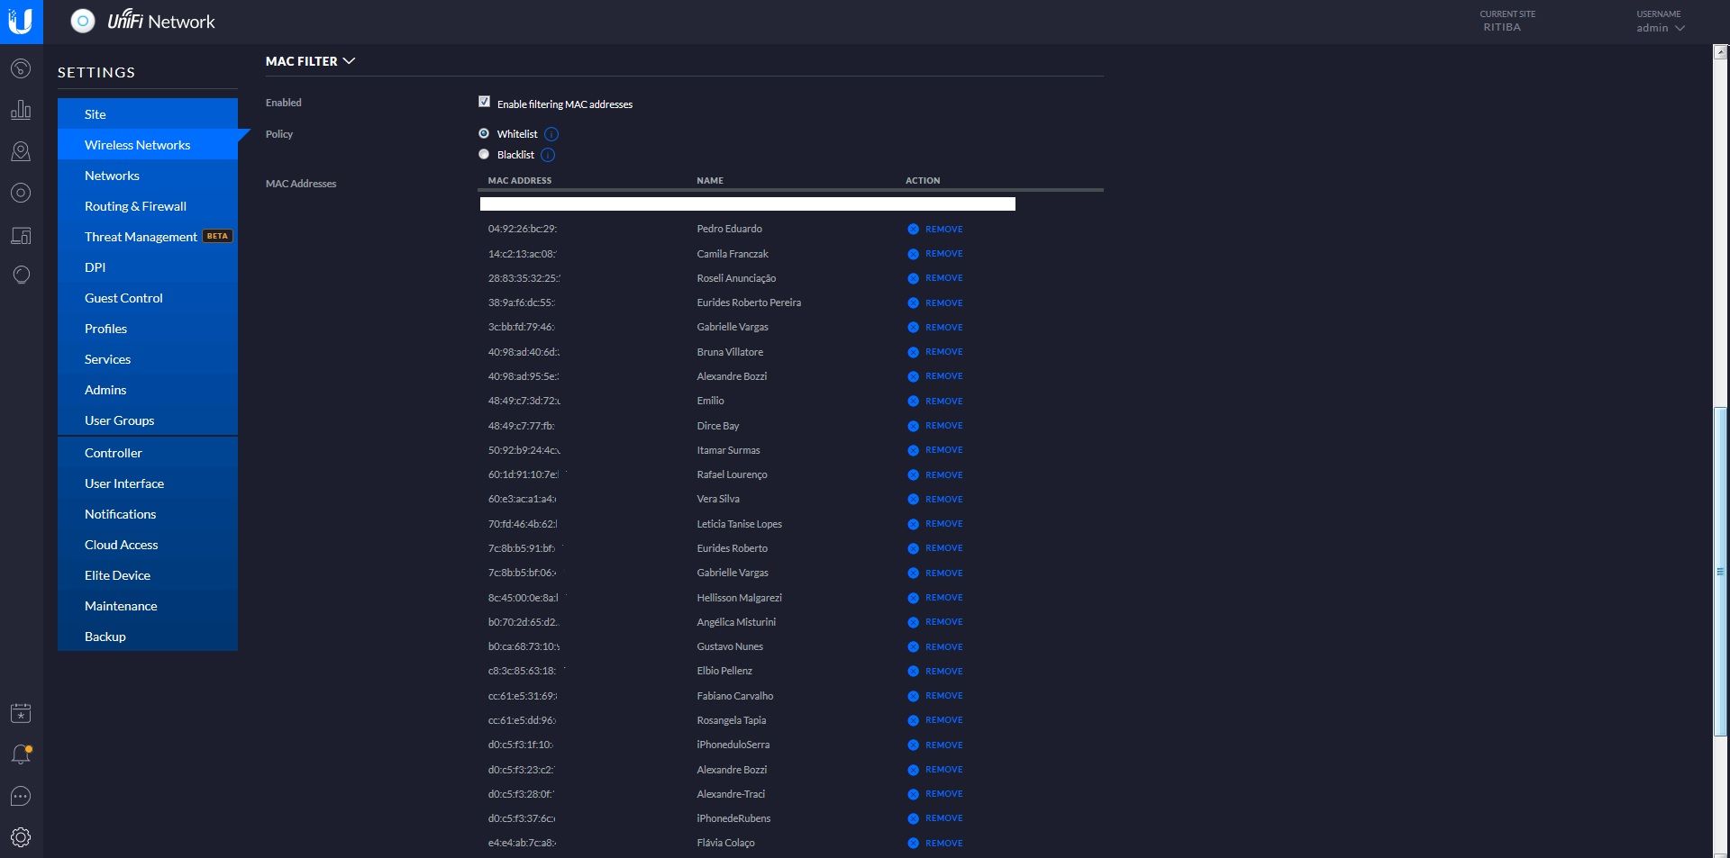The height and width of the screenshot is (858, 1730).
Task: Click the white MAC address input field
Action: click(747, 204)
